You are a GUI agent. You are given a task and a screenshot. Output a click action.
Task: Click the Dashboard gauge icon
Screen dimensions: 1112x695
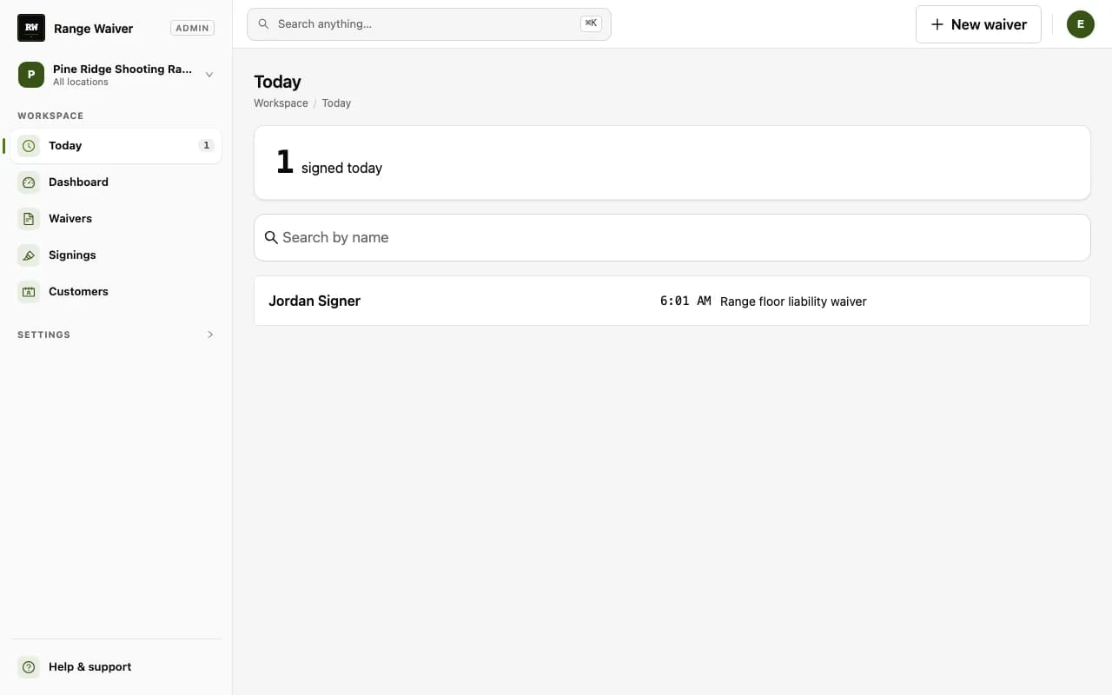(x=29, y=182)
